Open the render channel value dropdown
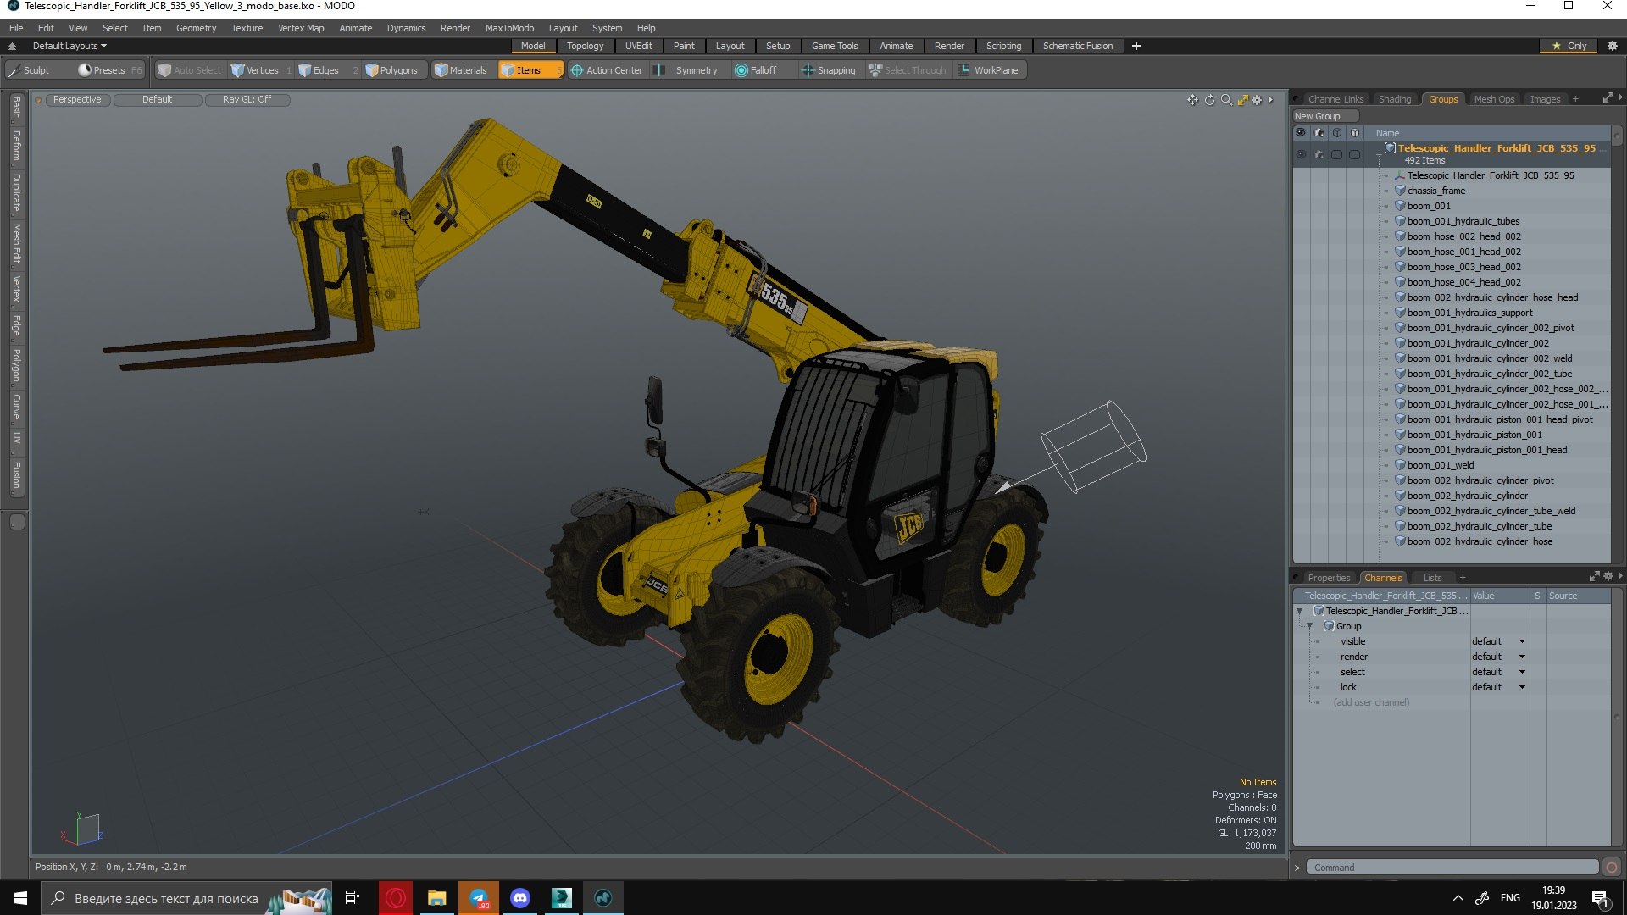Viewport: 1627px width, 915px height. pos(1499,657)
